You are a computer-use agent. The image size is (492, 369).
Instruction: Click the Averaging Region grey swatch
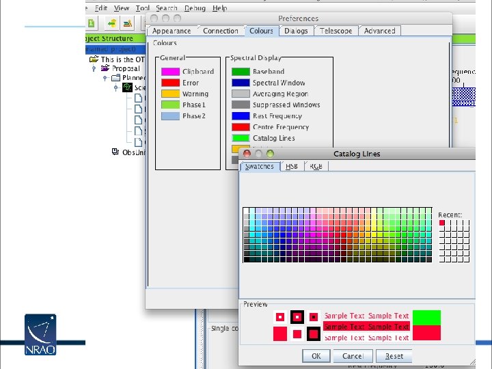(x=241, y=94)
